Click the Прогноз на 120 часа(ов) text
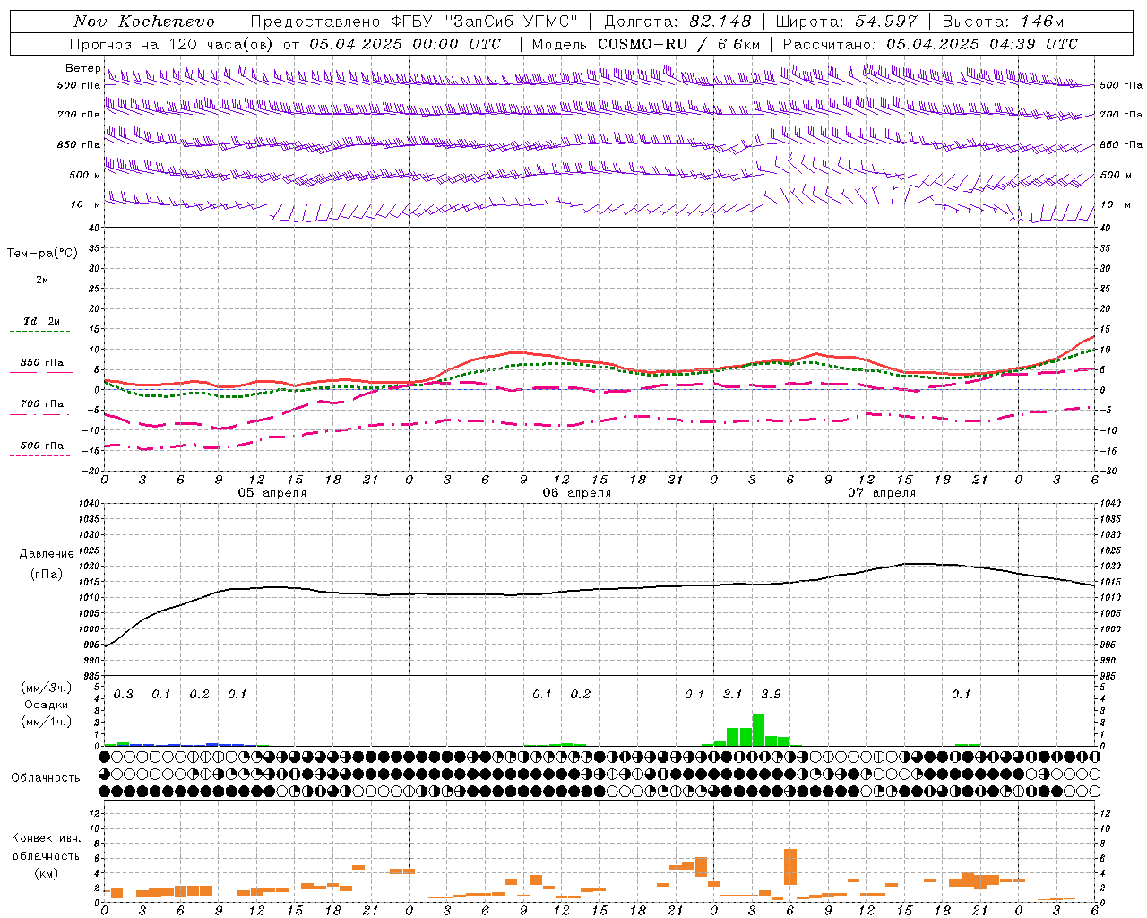The height and width of the screenshot is (918, 1147). [173, 44]
